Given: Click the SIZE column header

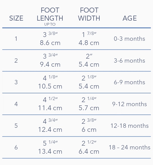Looking at the screenshot, I should coord(16,18).
